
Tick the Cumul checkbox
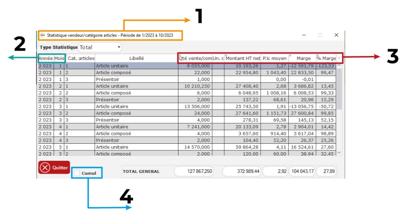tap(77, 173)
